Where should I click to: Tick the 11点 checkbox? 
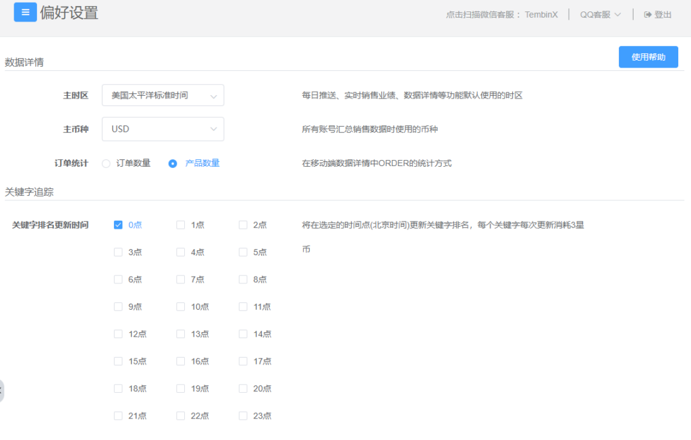pyautogui.click(x=243, y=307)
